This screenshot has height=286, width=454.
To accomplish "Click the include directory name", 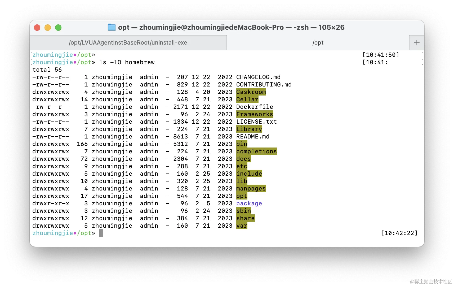I will [249, 174].
